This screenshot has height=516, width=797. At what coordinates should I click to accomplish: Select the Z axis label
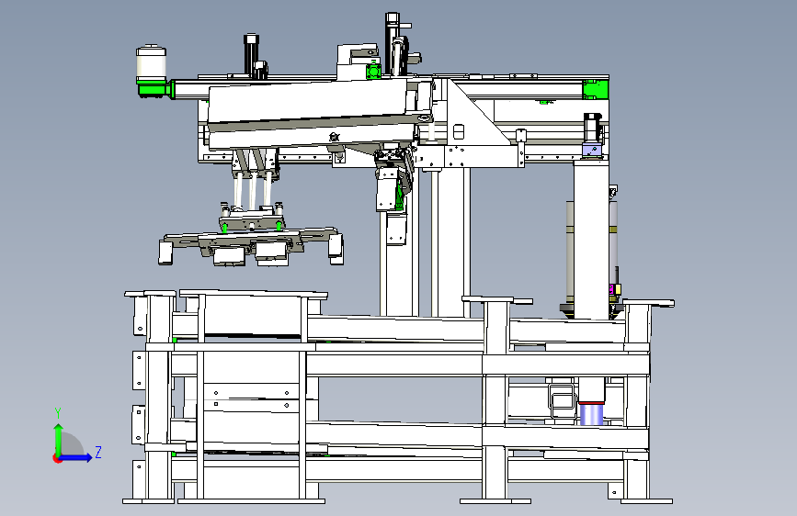pyautogui.click(x=98, y=452)
